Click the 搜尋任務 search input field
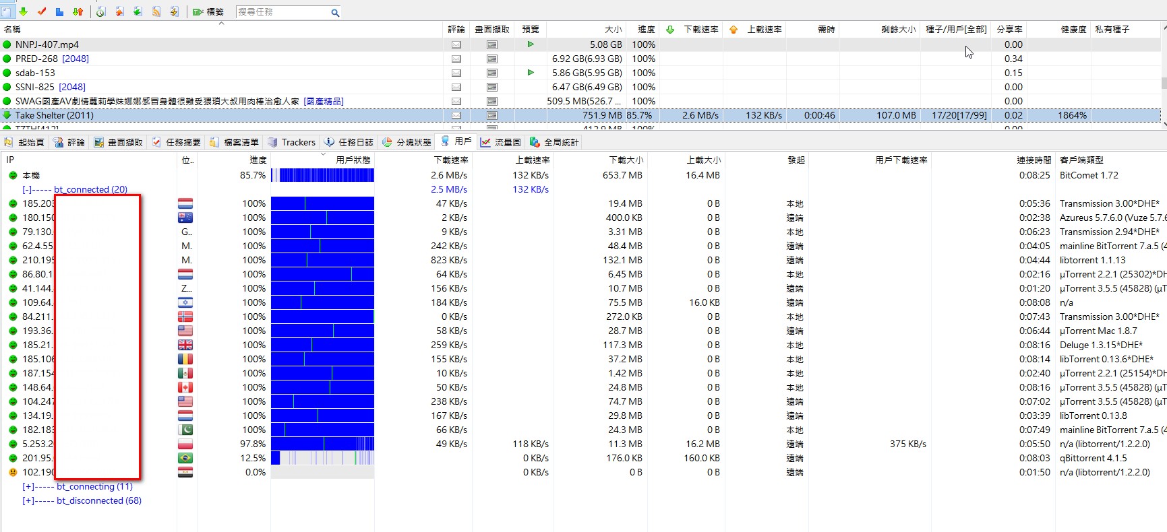1167x532 pixels. coord(282,12)
